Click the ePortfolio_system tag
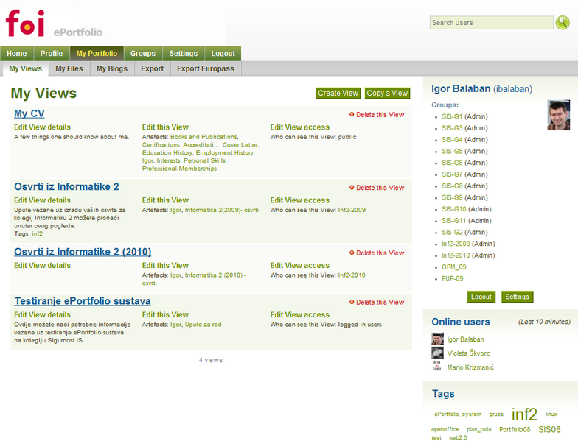 458,414
